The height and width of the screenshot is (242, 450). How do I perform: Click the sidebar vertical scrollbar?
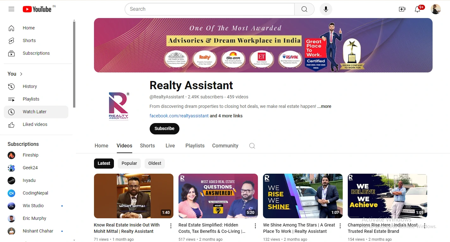click(x=74, y=63)
